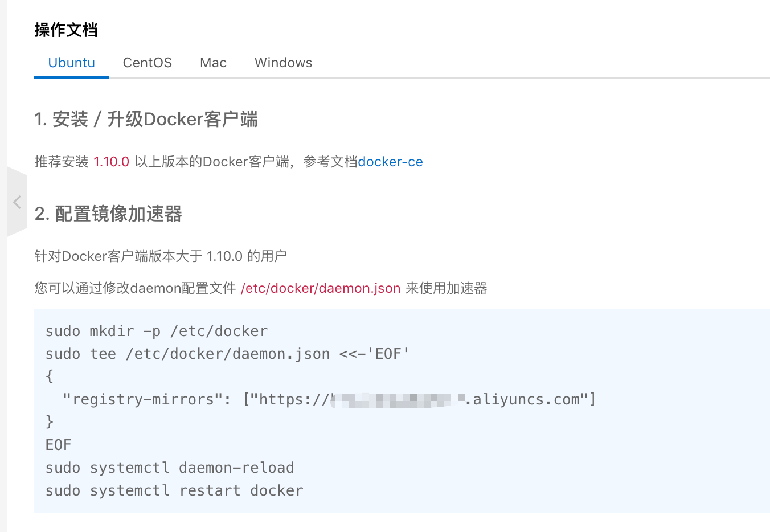Click the sentence 针对Docker客户端版本大于 1.10.0 的用户

(161, 256)
